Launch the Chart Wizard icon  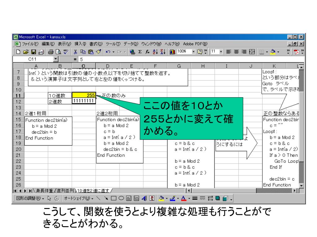point(172,52)
